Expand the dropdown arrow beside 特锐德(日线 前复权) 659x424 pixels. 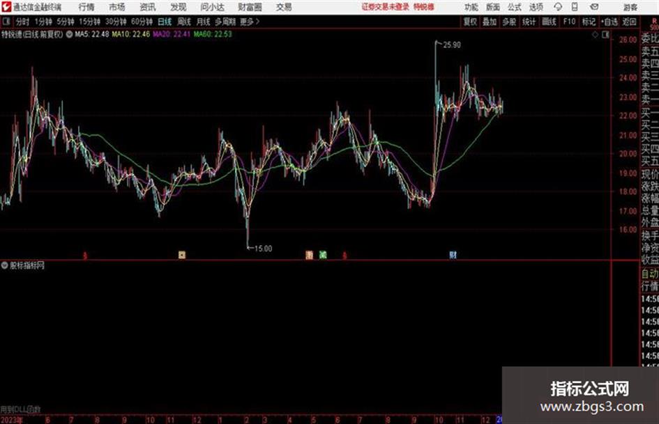pos(69,34)
